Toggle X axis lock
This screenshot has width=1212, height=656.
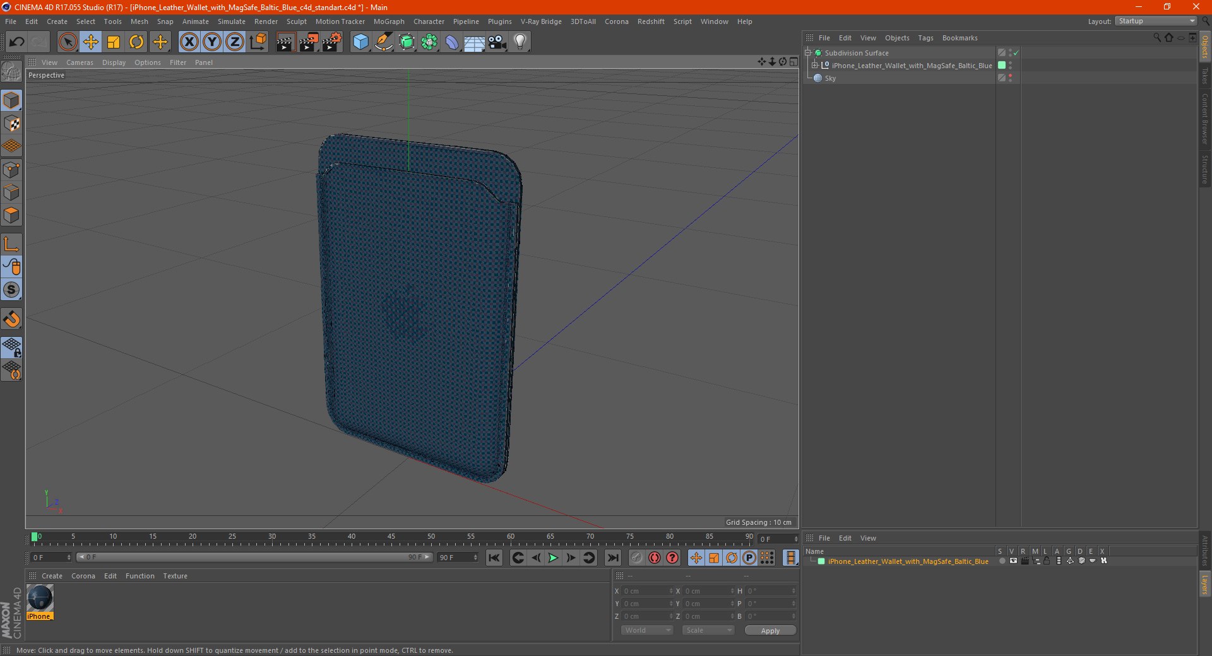[189, 42]
